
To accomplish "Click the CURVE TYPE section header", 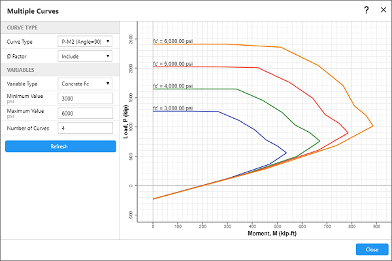I will coord(22,27).
